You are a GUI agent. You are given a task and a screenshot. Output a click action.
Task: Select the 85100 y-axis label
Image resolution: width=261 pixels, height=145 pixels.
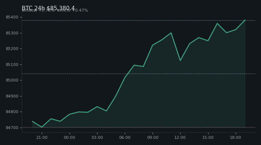pos(12,65)
